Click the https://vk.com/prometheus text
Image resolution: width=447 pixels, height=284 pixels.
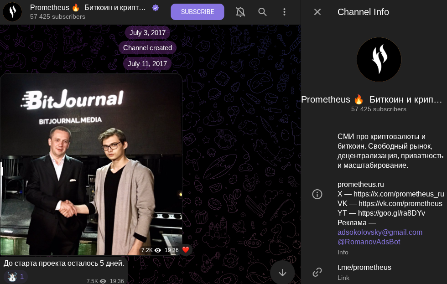400,203
